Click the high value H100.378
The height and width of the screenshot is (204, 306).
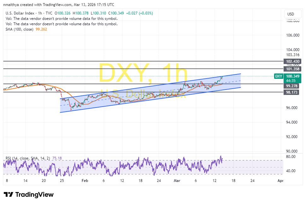(80, 13)
